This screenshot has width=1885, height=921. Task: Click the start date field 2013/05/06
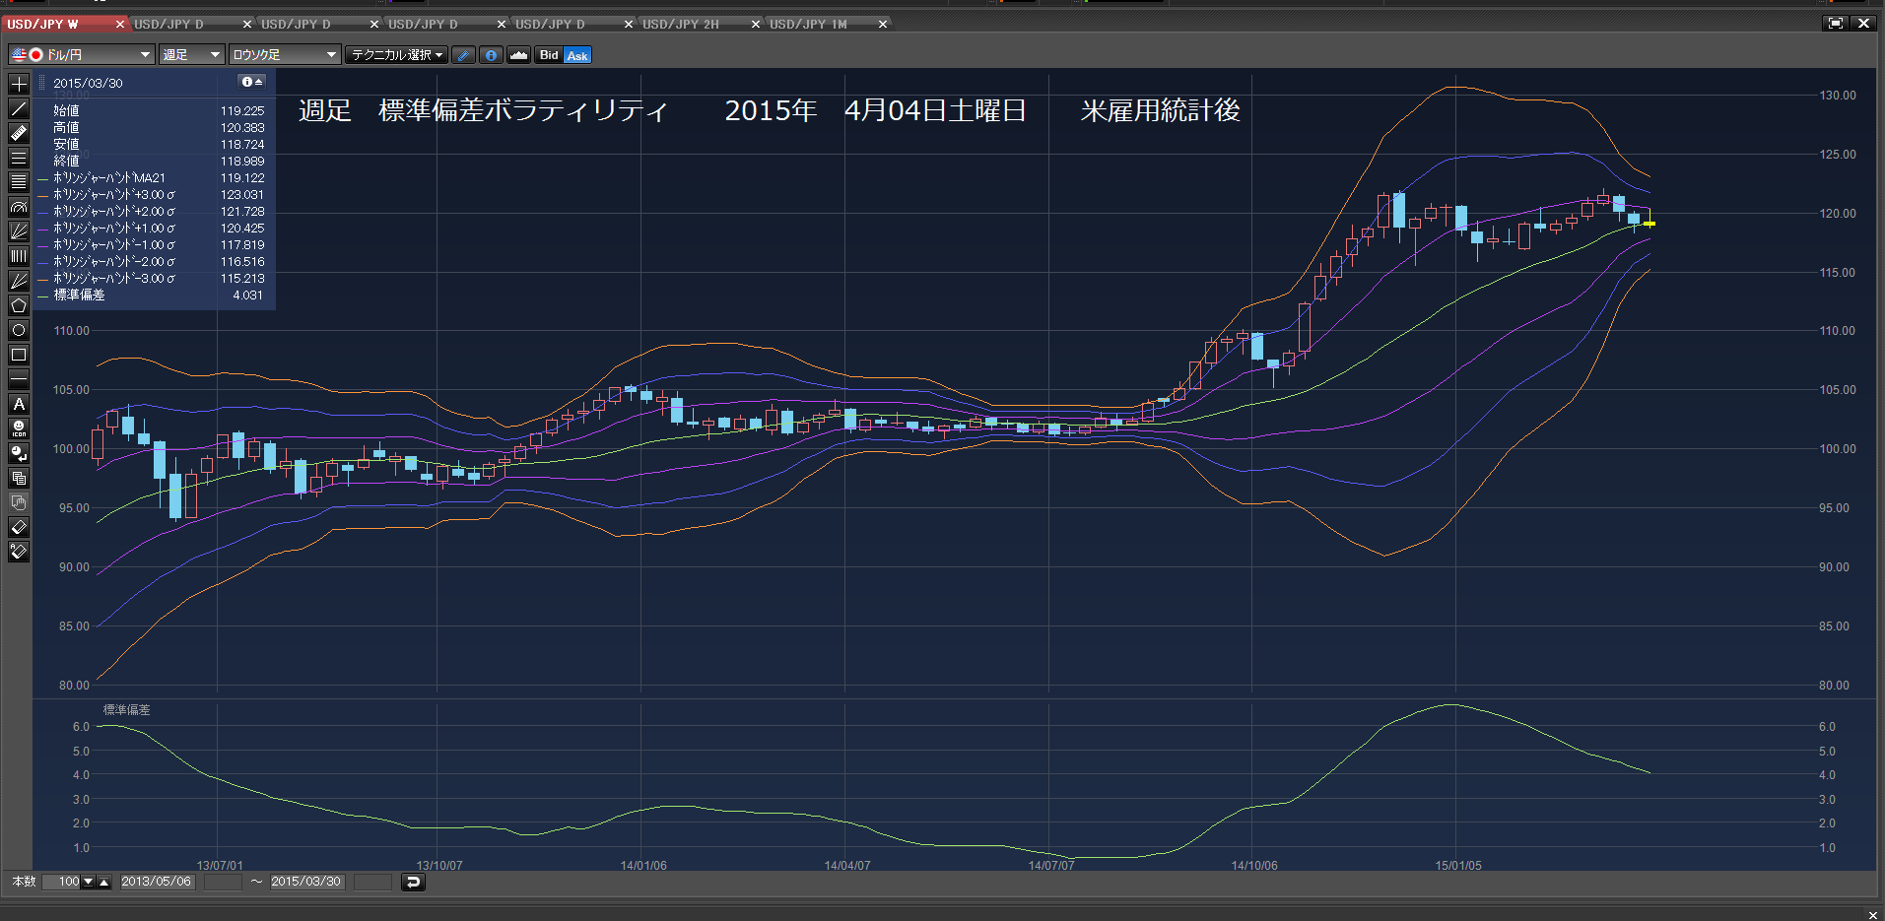tap(157, 882)
